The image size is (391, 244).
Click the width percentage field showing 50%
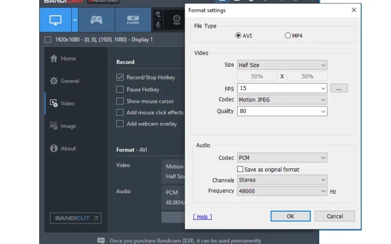pos(257,77)
